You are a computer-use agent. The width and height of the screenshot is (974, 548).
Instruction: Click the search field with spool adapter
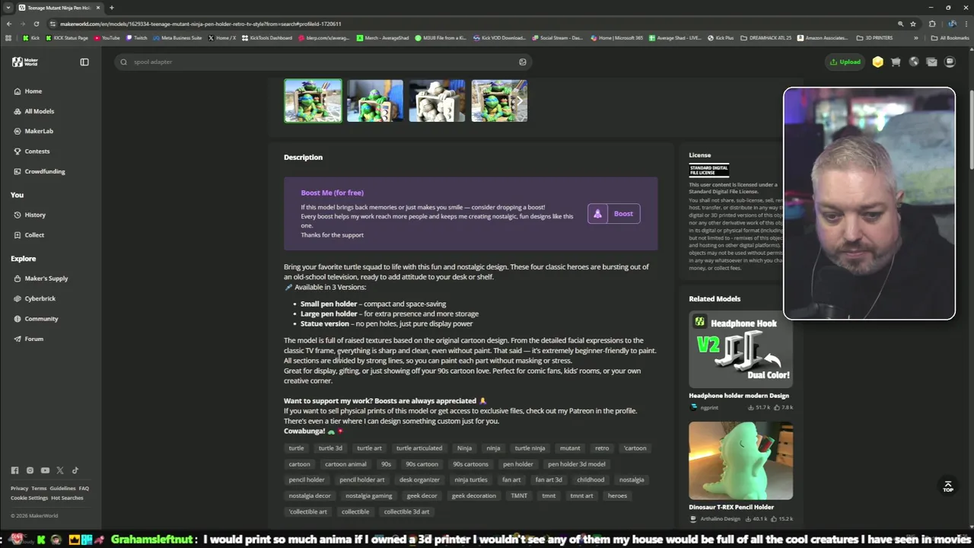[x=323, y=62]
